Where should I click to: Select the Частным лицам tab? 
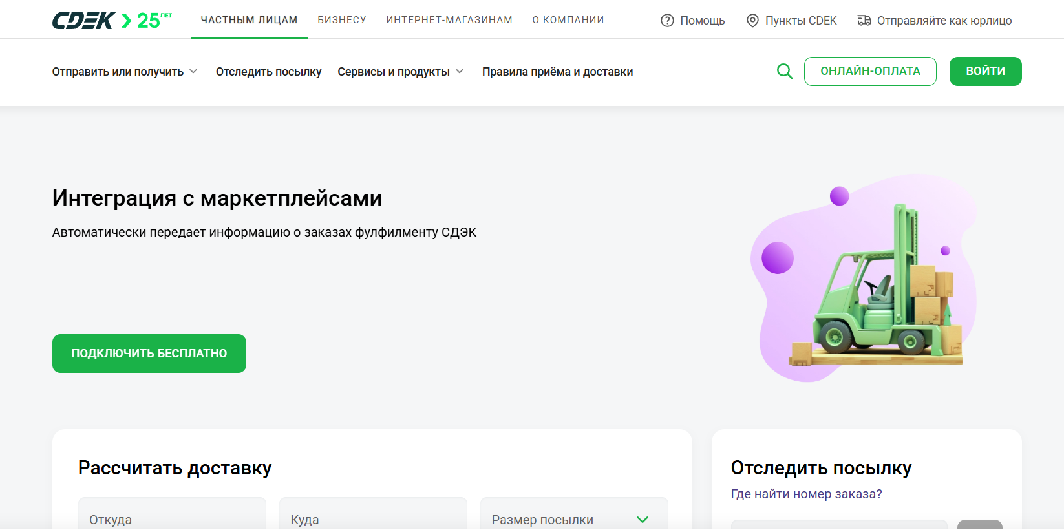249,20
